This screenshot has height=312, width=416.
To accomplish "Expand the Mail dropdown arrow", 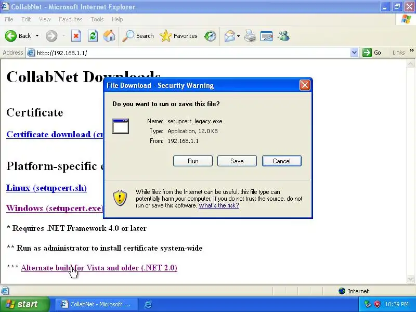I will 238,36.
